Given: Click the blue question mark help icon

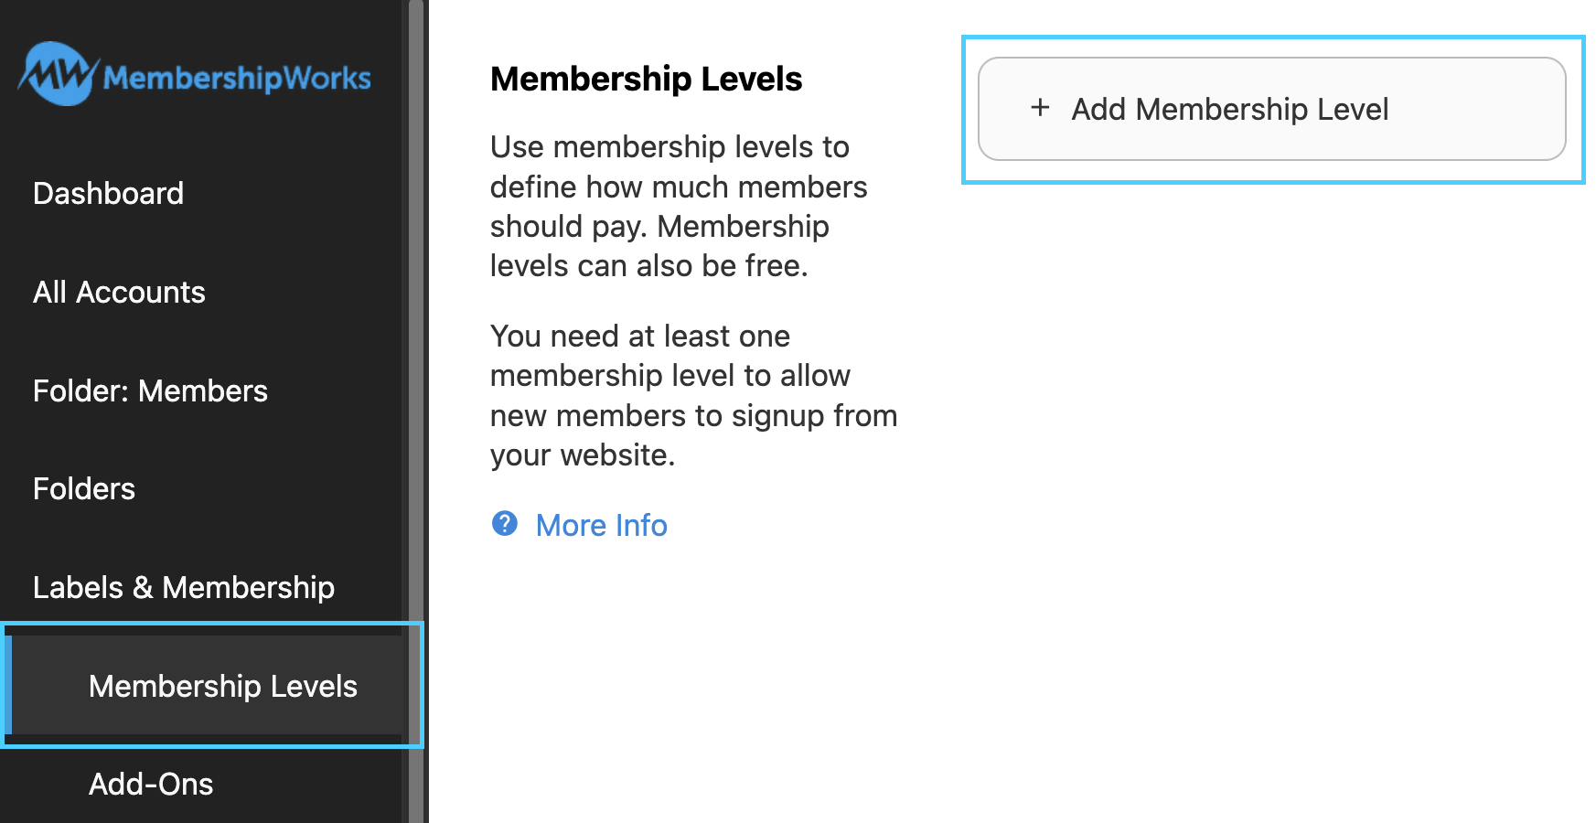Looking at the screenshot, I should pos(505,524).
